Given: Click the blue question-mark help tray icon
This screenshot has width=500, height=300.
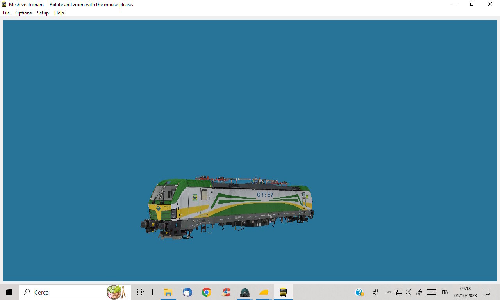Looking at the screenshot, I should click(359, 292).
